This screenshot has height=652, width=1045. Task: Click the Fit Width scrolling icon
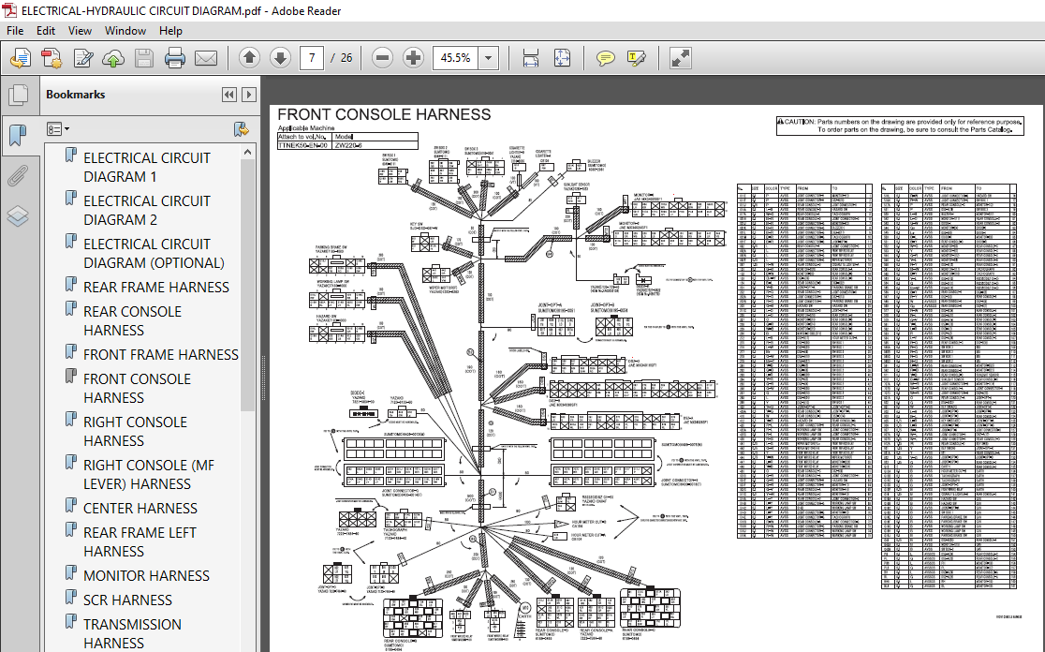[531, 58]
